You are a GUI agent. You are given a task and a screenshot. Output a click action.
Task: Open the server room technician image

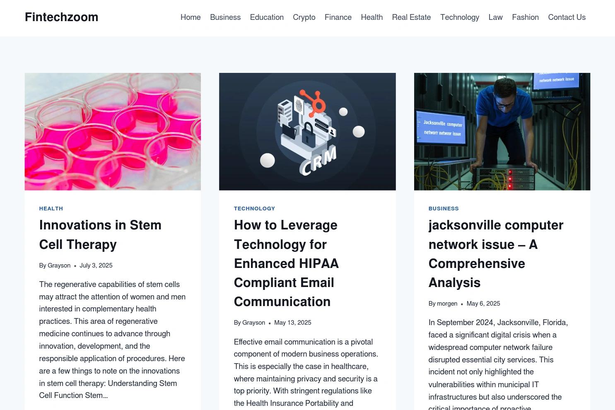[x=502, y=132]
